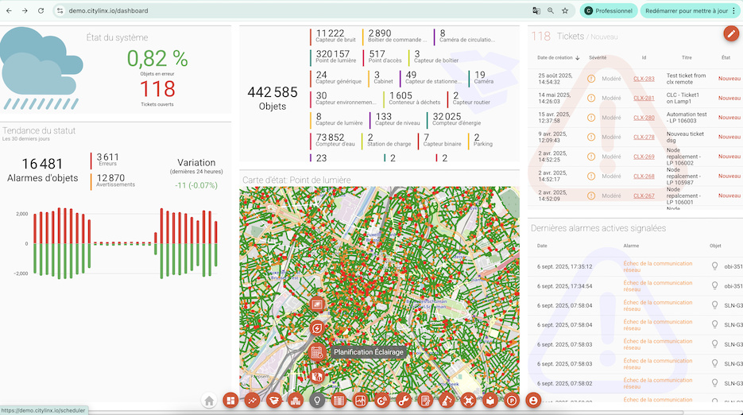This screenshot has height=415, width=743.
Task: Open the dashboard grid icon in dock
Action: (230, 401)
